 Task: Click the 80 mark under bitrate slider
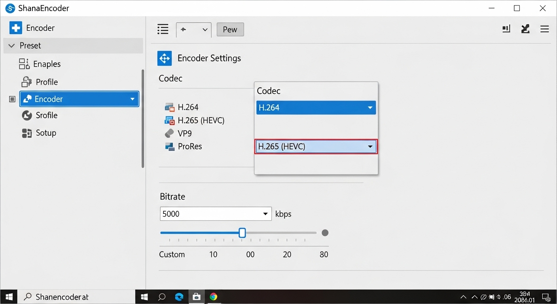(x=324, y=255)
